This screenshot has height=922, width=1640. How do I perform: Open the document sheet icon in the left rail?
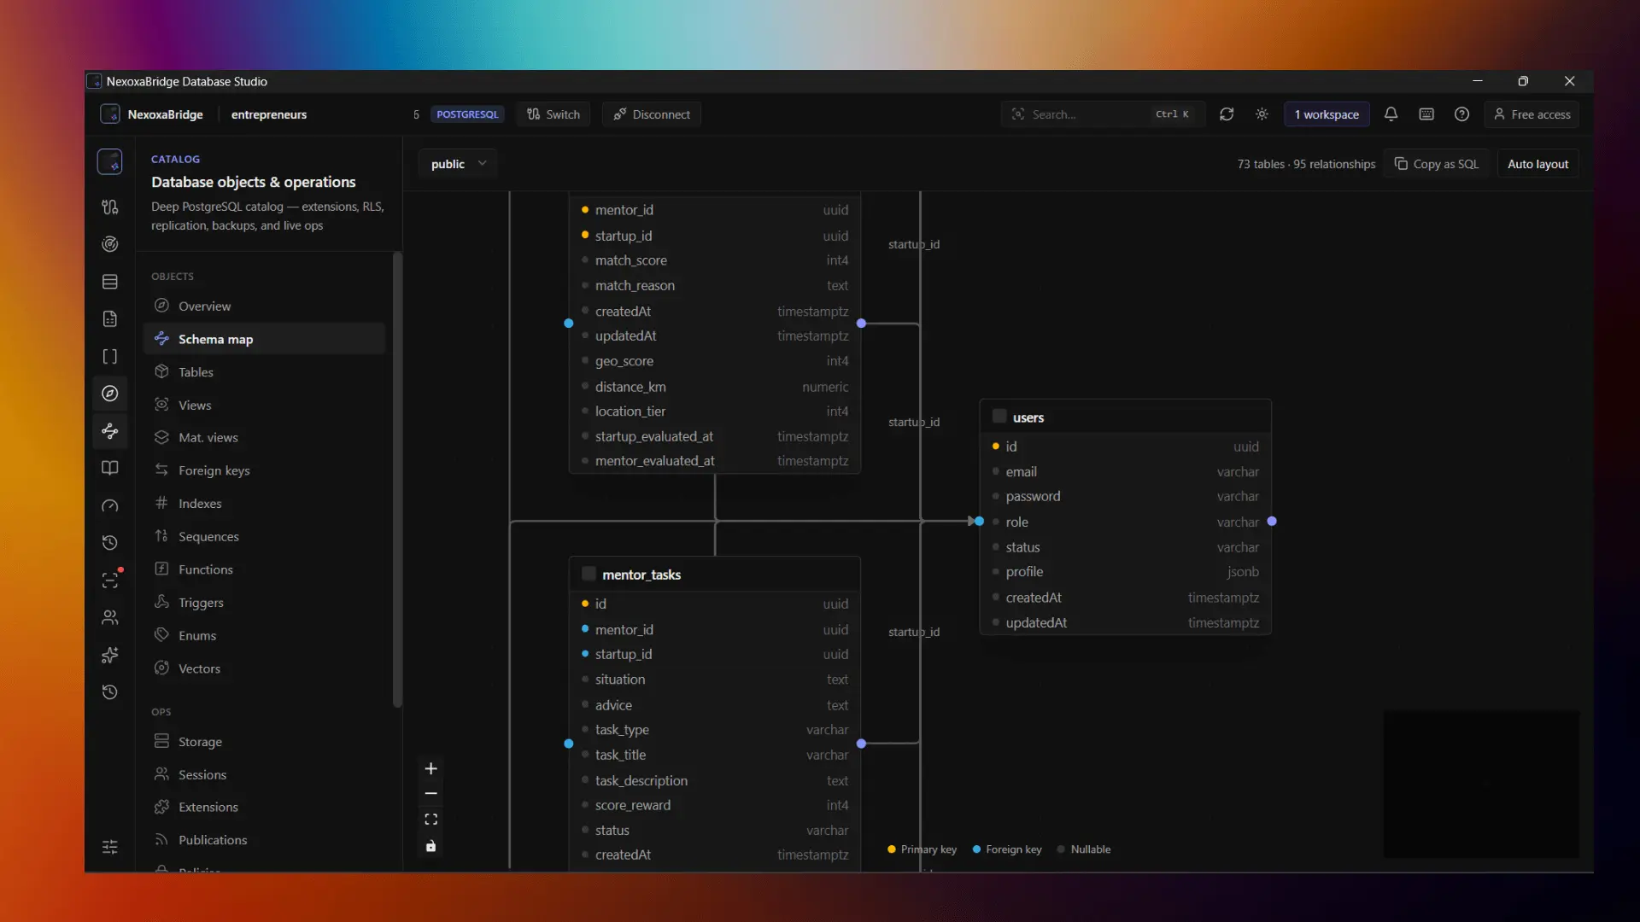(x=110, y=319)
